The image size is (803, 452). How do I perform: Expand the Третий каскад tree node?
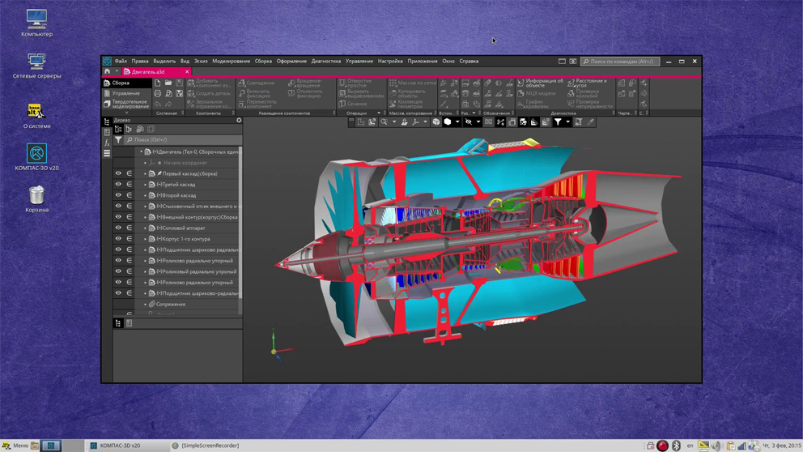146,185
